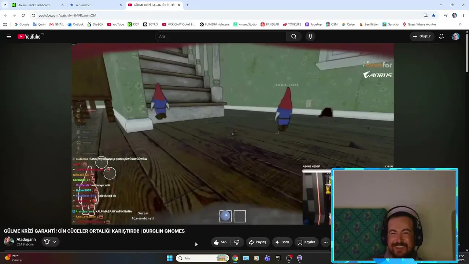This screenshot has height=264, width=469.
Task: Open Chrome's three-dot menu
Action: coord(464,15)
